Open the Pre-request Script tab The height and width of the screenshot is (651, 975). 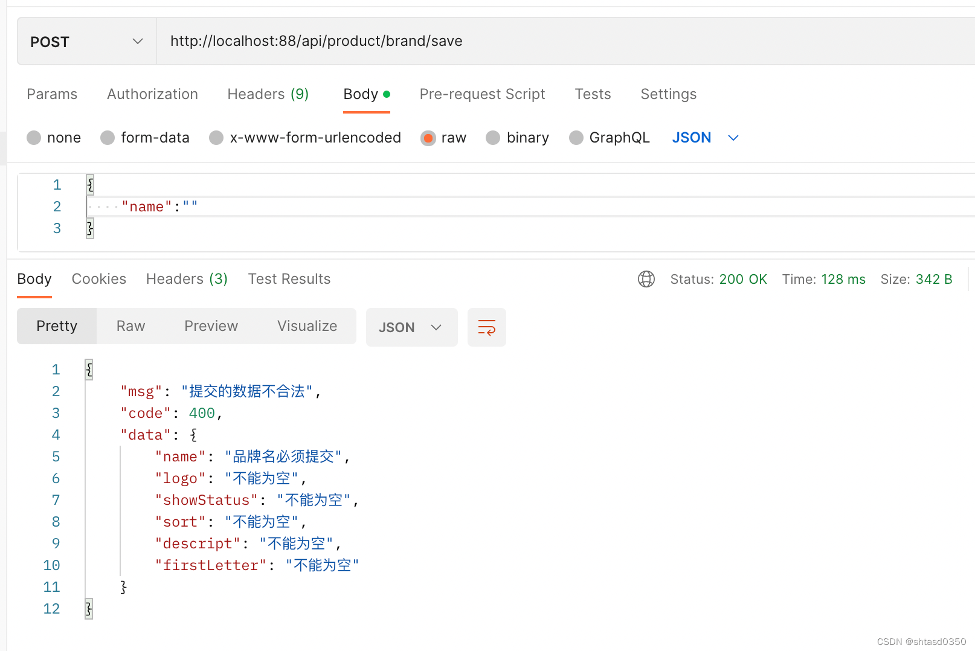point(482,94)
